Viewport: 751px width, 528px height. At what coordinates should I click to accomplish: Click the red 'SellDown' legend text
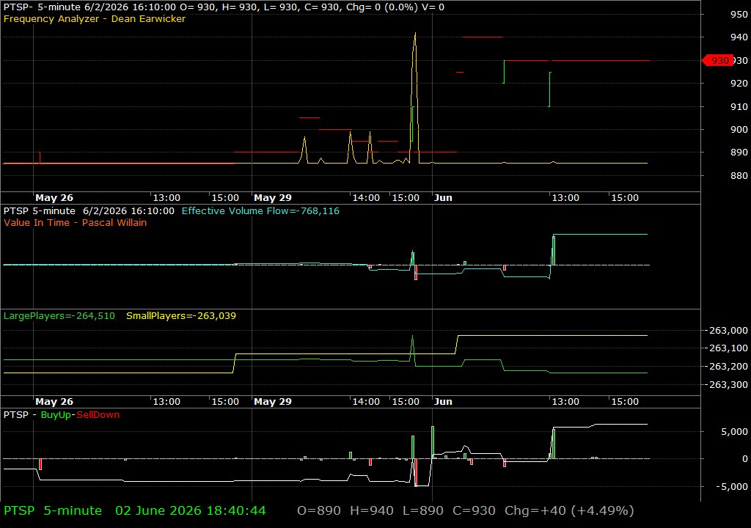(x=98, y=415)
